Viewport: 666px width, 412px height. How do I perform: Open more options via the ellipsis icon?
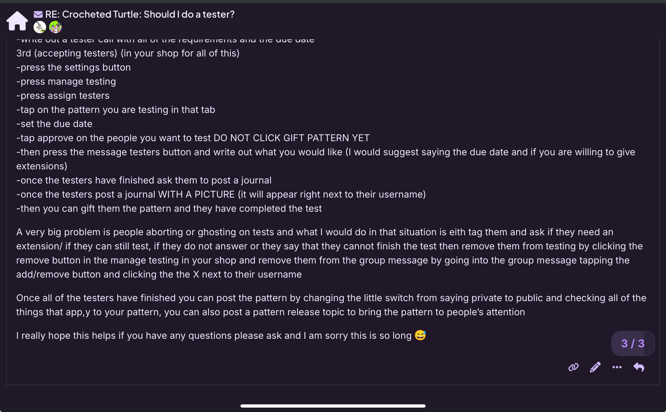pyautogui.click(x=617, y=367)
